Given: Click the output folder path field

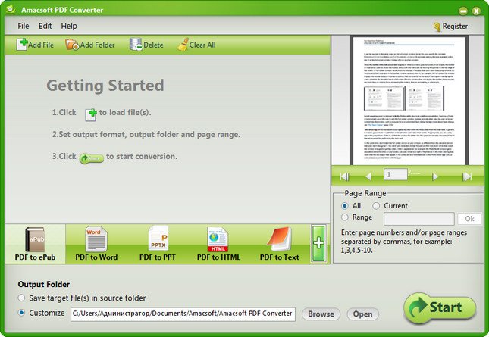Looking at the screenshot, I should [x=183, y=314].
